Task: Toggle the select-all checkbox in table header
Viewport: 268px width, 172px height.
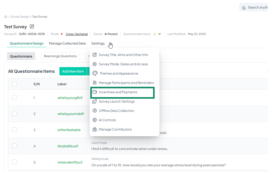Action: (15, 84)
